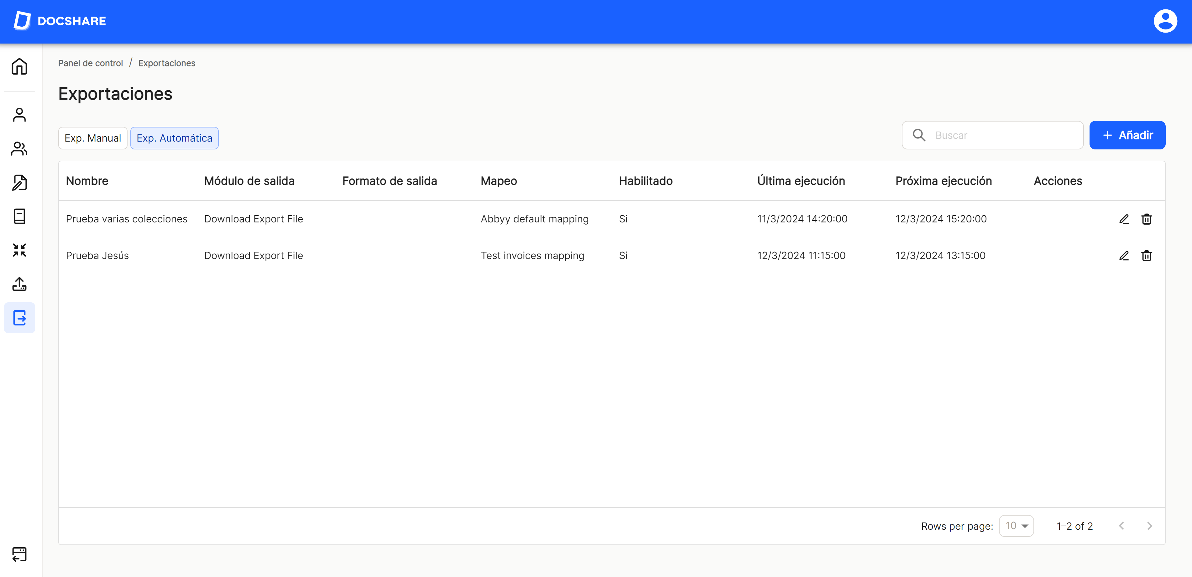Delete the Prueba varias colecciones export
Viewport: 1192px width, 577px height.
(1146, 219)
